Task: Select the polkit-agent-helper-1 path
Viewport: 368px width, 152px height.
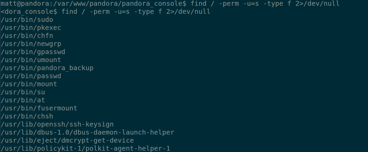Action: (x=85, y=149)
